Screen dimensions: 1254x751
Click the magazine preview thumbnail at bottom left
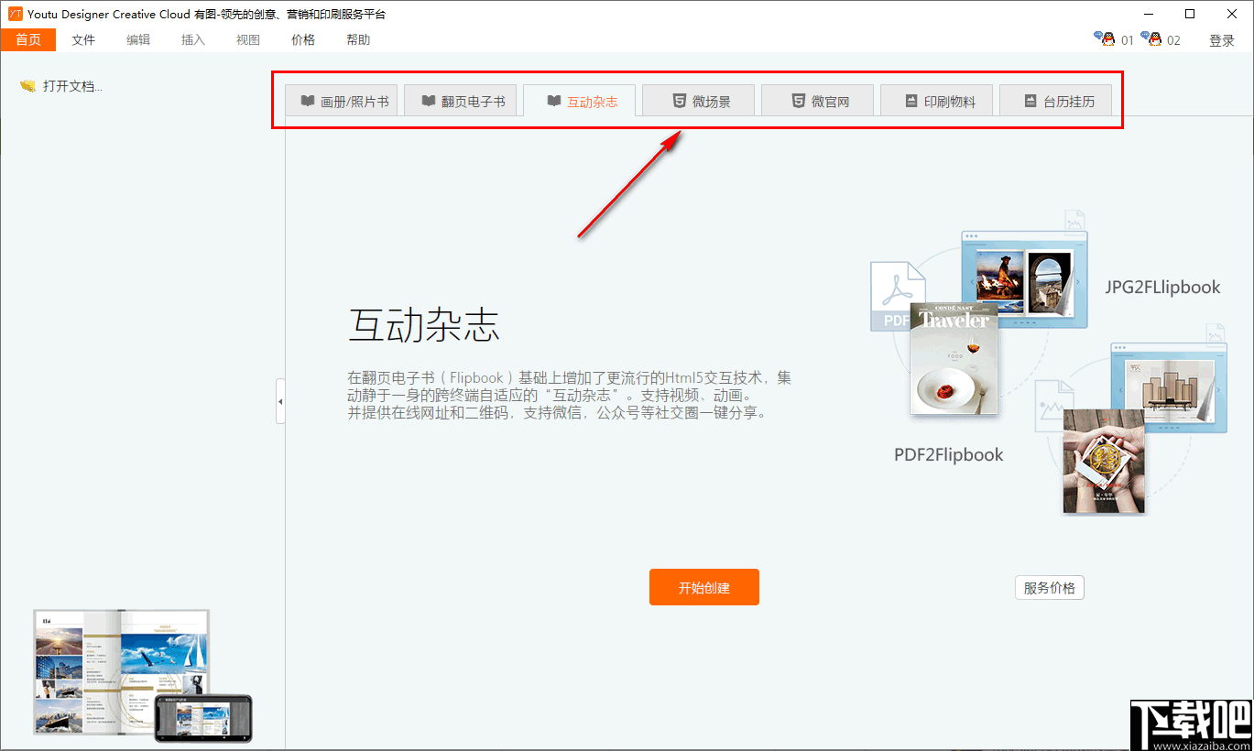pyautogui.click(x=120, y=673)
